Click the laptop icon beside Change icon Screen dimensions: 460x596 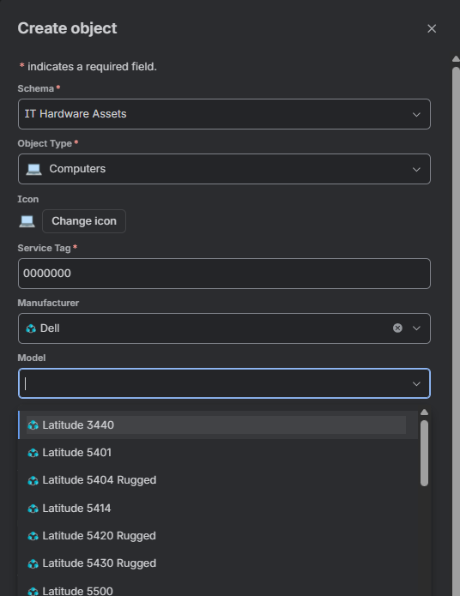27,221
